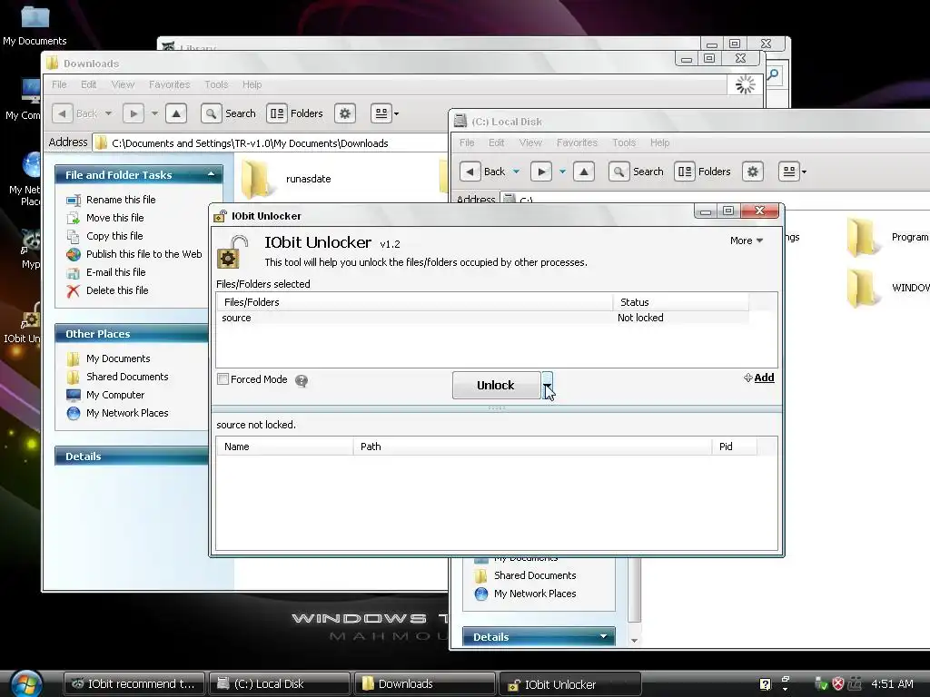Click the Up folder arrow in Downloads window
The height and width of the screenshot is (697, 930).
tap(176, 113)
